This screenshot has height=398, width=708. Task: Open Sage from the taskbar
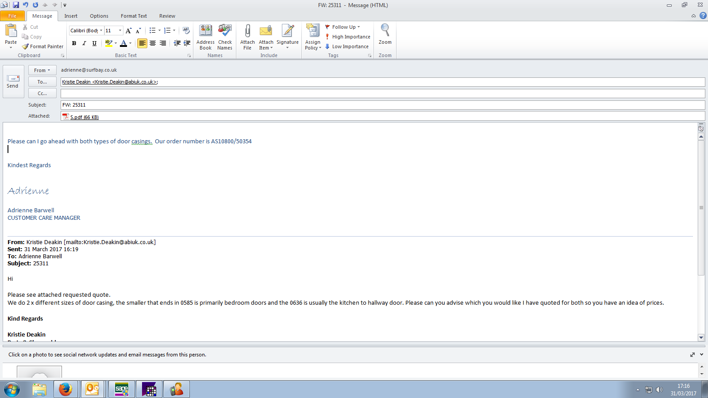coord(121,389)
